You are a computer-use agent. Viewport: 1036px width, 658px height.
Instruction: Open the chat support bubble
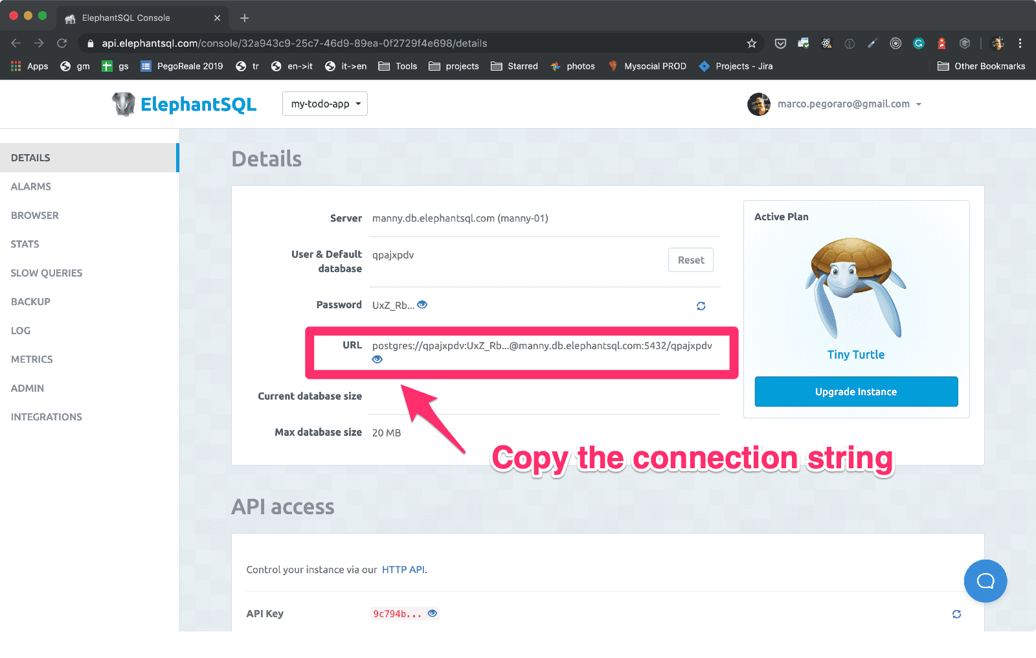click(985, 581)
